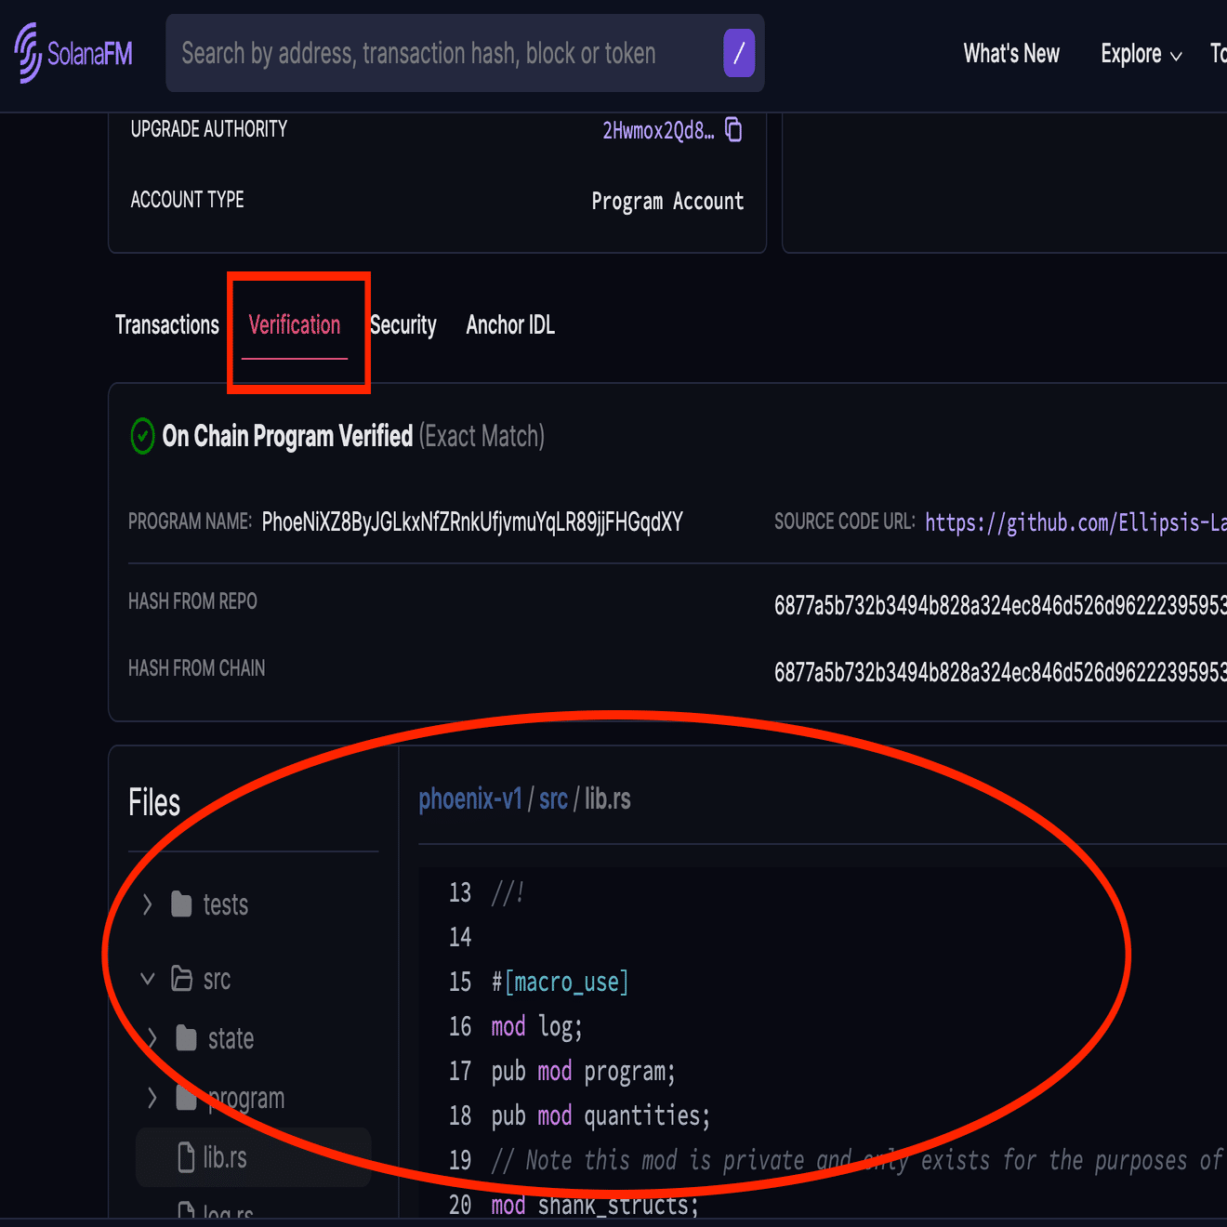This screenshot has width=1227, height=1227.
Task: Click the src breadcrumb link
Action: coord(553,799)
